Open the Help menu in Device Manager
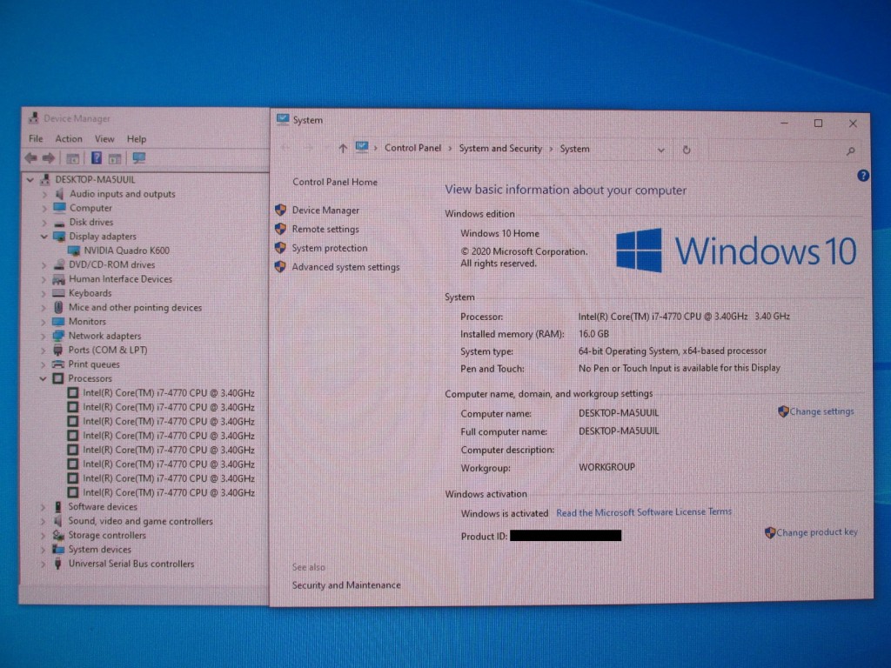Viewport: 891px width, 668px height. pyautogui.click(x=137, y=138)
